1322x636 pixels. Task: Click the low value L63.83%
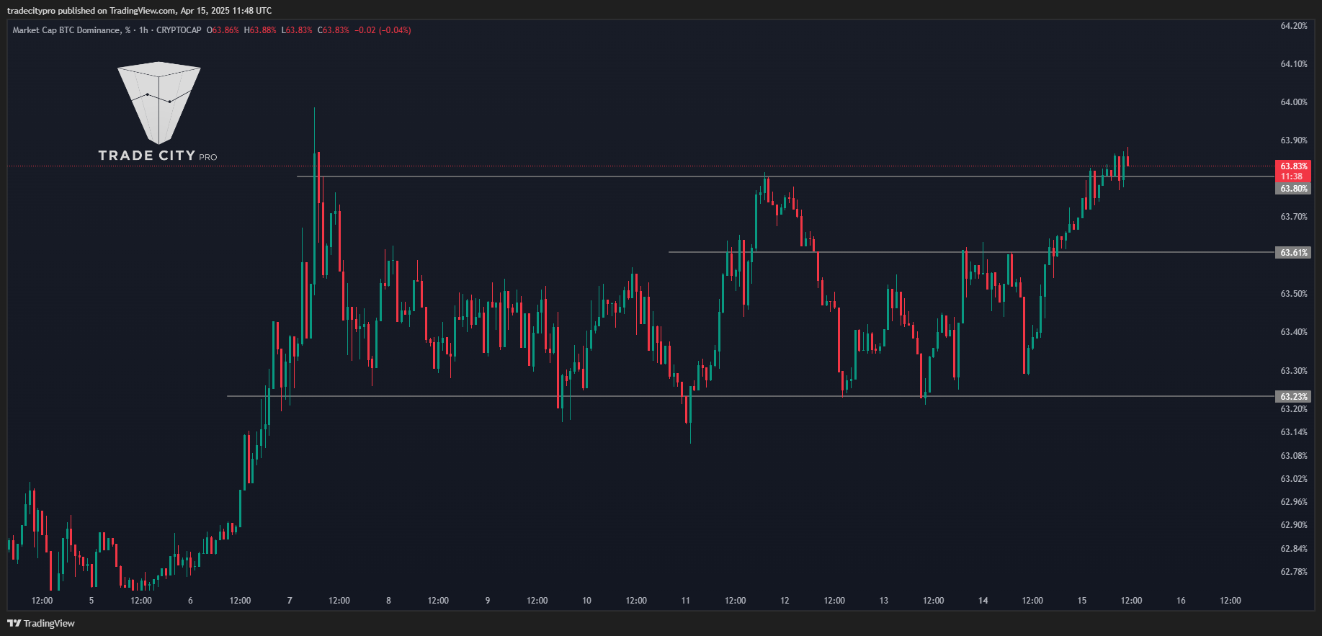[x=297, y=30]
